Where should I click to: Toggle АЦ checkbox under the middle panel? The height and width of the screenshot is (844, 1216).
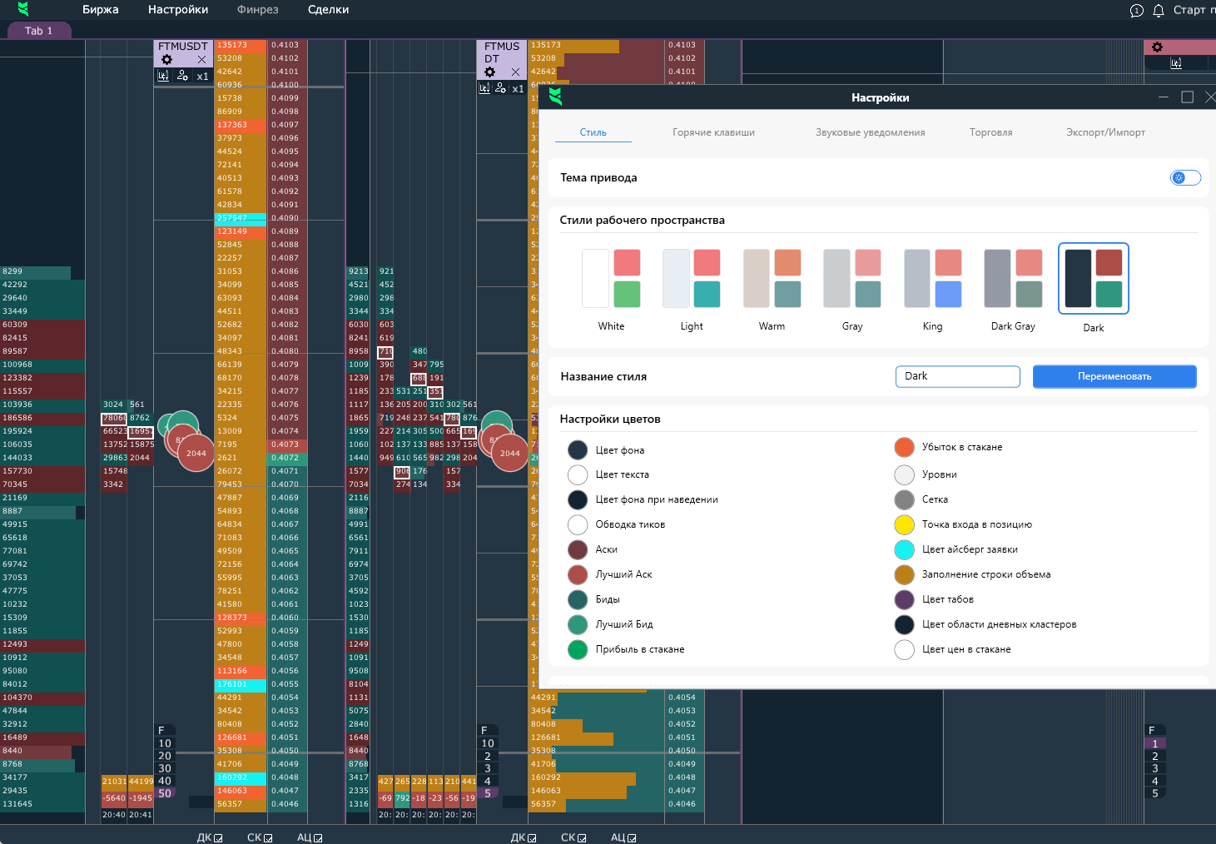click(632, 838)
